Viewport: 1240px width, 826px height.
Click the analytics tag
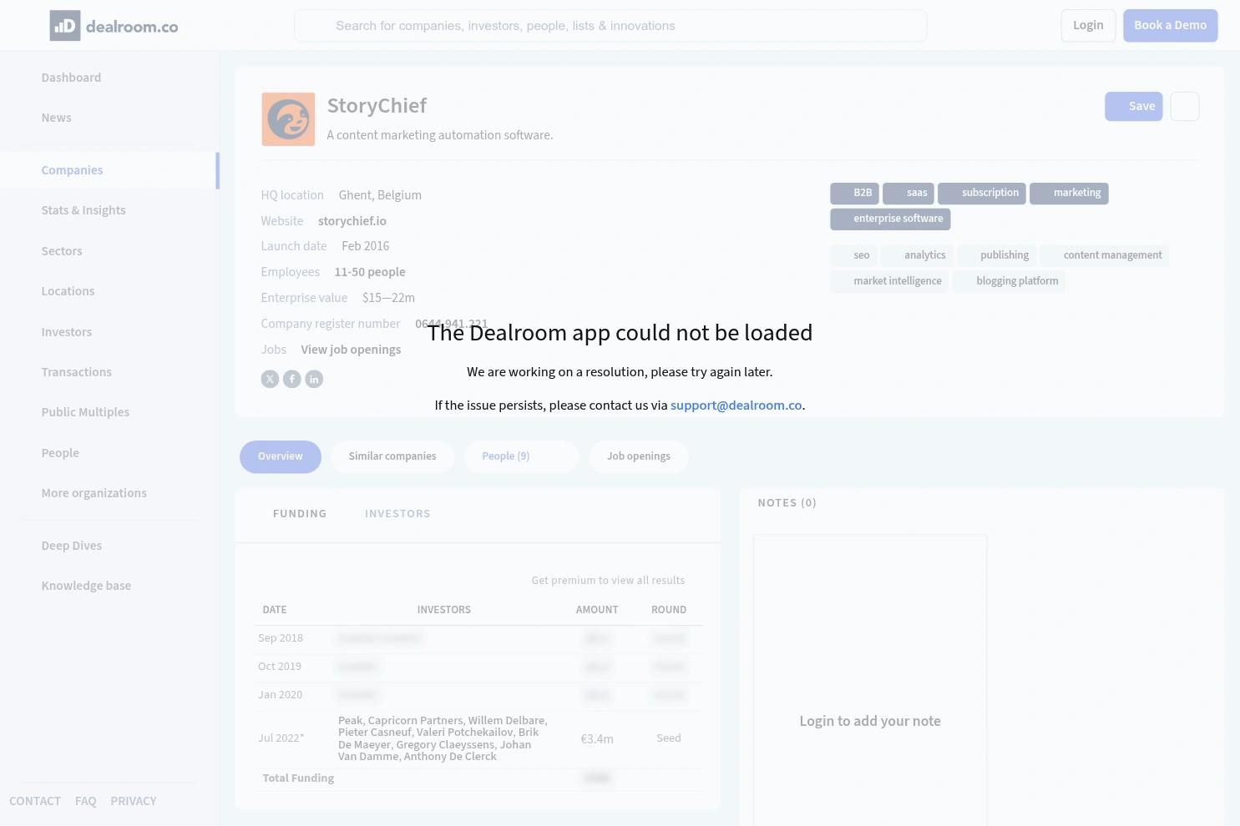(917, 255)
